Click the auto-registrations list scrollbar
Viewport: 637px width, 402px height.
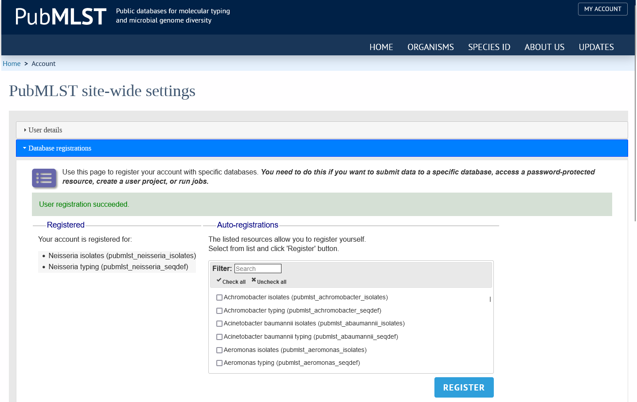coord(490,299)
